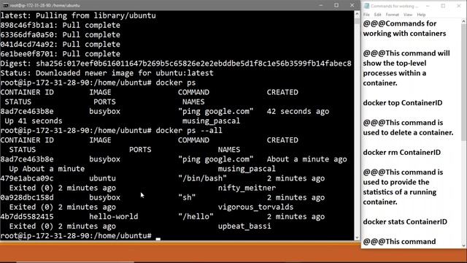Click the Digest sha256 line
The height and width of the screenshot is (263, 467).
point(176,64)
